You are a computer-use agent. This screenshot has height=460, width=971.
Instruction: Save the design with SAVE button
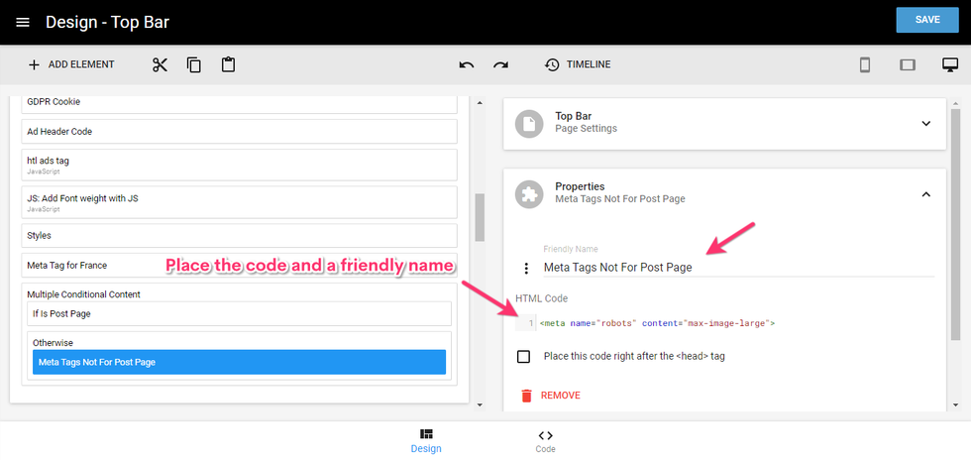click(x=927, y=21)
